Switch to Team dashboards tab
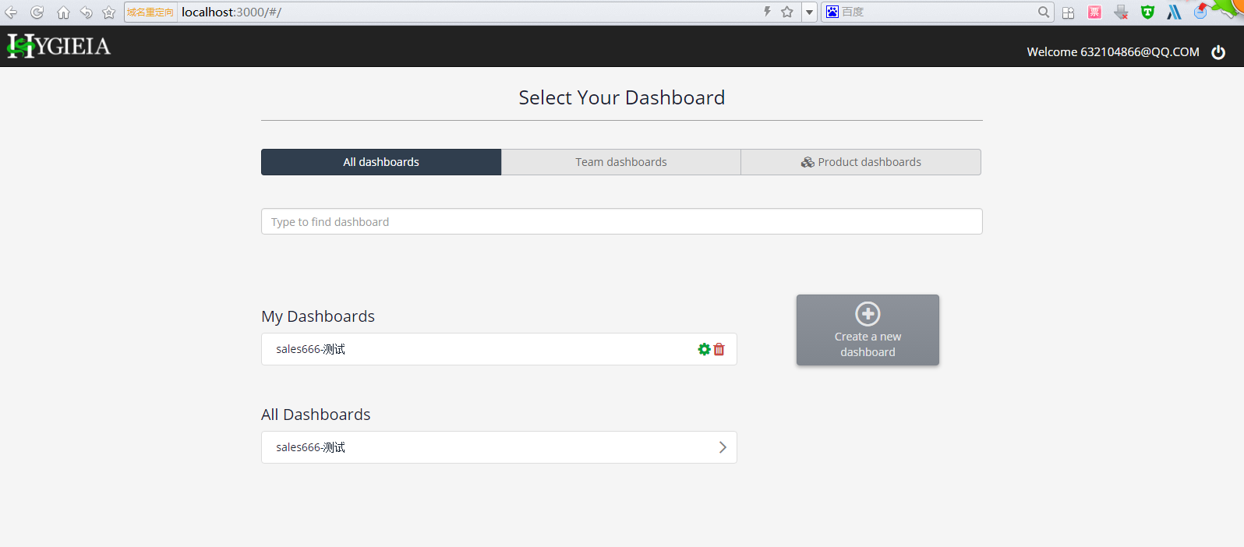1244x547 pixels. (620, 162)
